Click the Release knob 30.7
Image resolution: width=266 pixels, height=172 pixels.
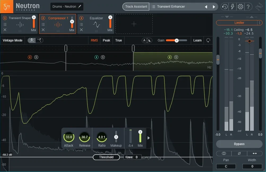(x=84, y=137)
